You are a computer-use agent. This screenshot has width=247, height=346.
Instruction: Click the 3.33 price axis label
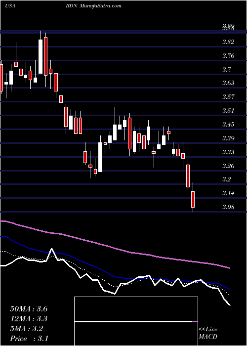tap(228, 152)
